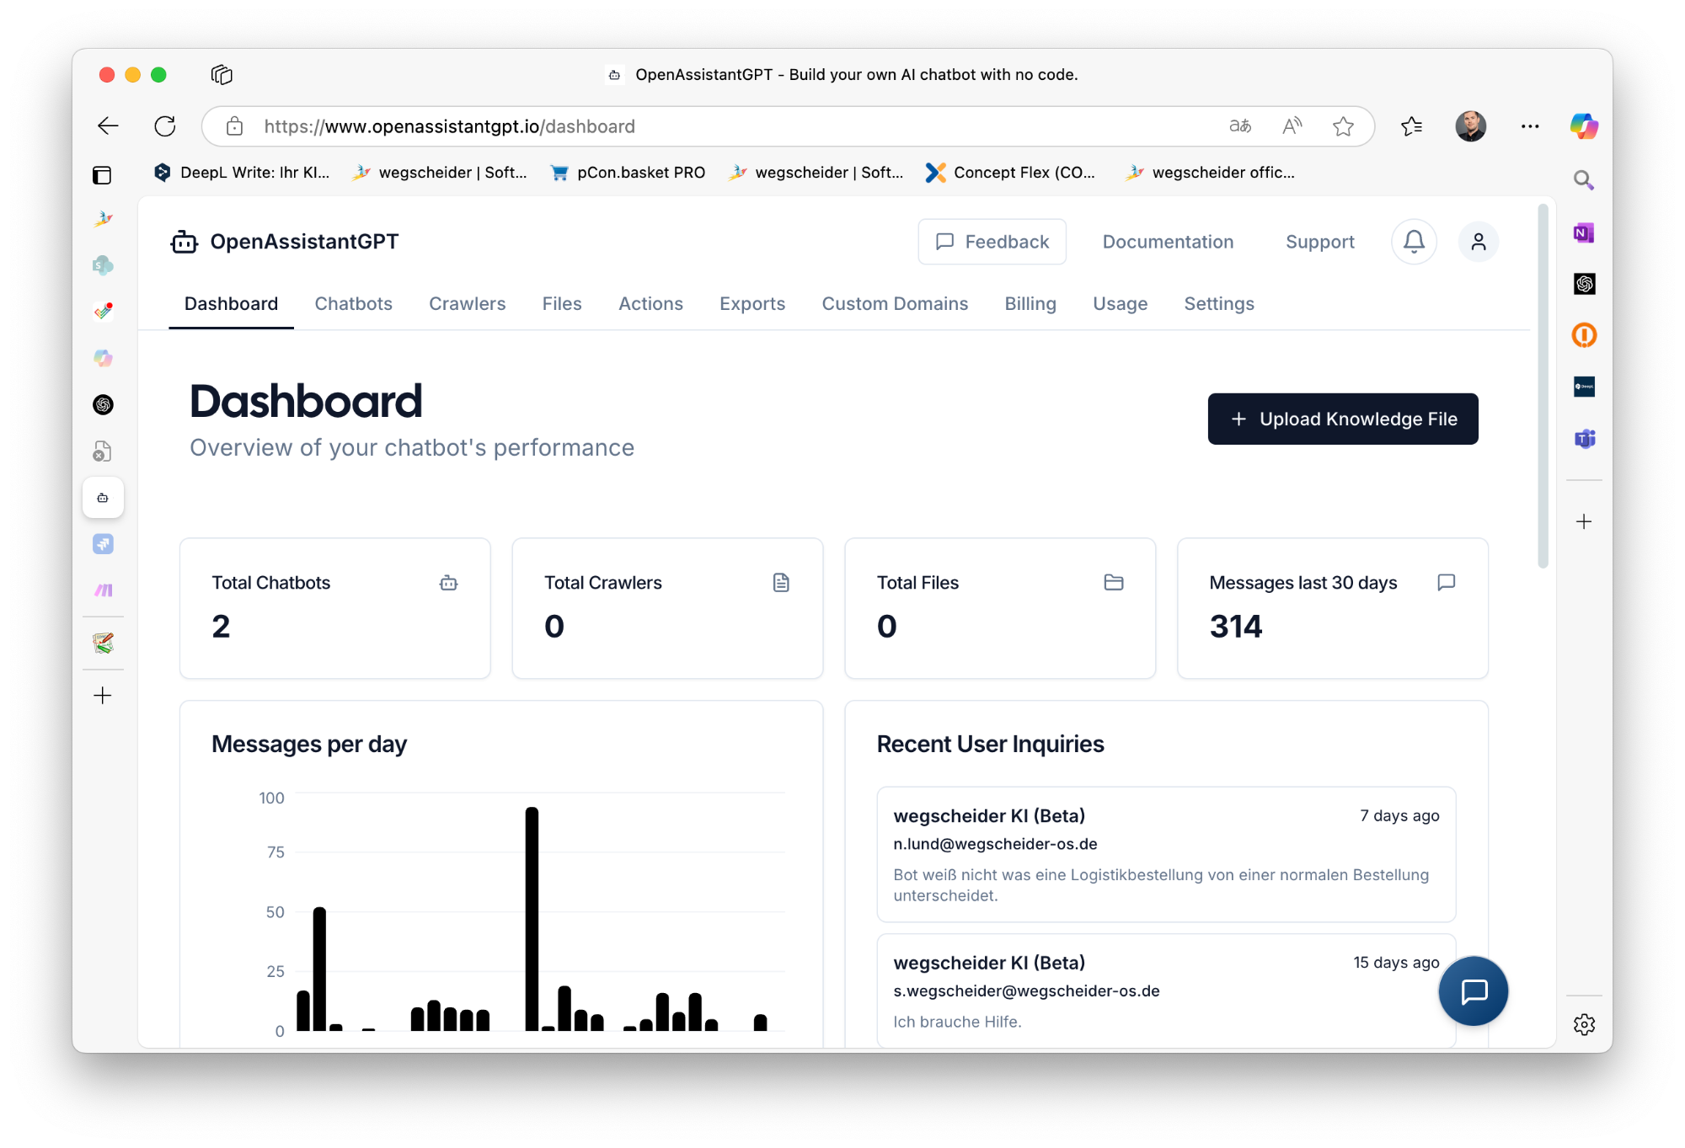Open the tab actions menu icon
Viewport: 1685px width, 1148px height.
[222, 74]
